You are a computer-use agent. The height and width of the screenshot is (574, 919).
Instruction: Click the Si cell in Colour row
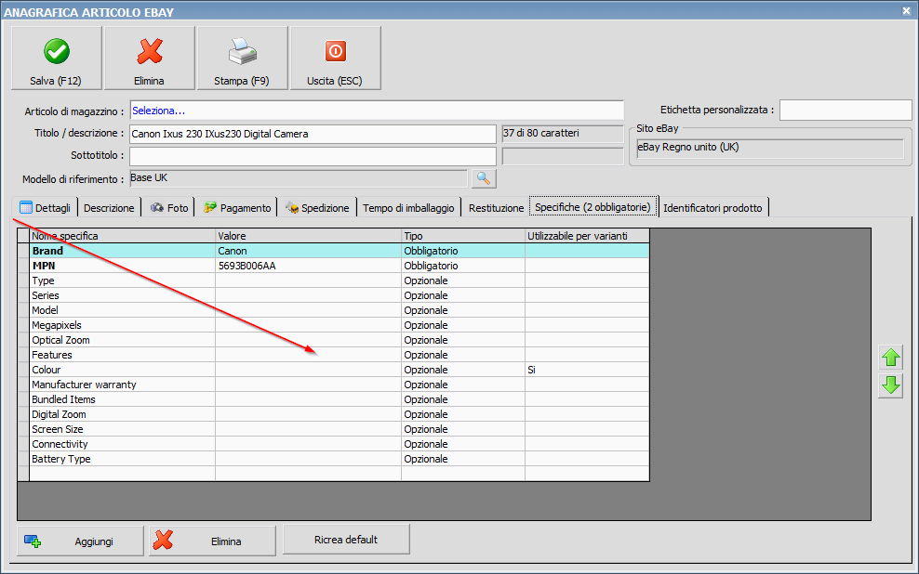coord(587,370)
